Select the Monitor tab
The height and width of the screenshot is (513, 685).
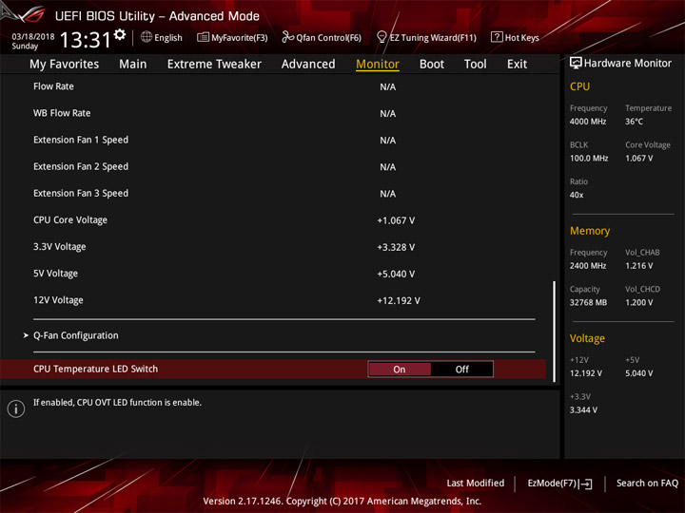[378, 65]
